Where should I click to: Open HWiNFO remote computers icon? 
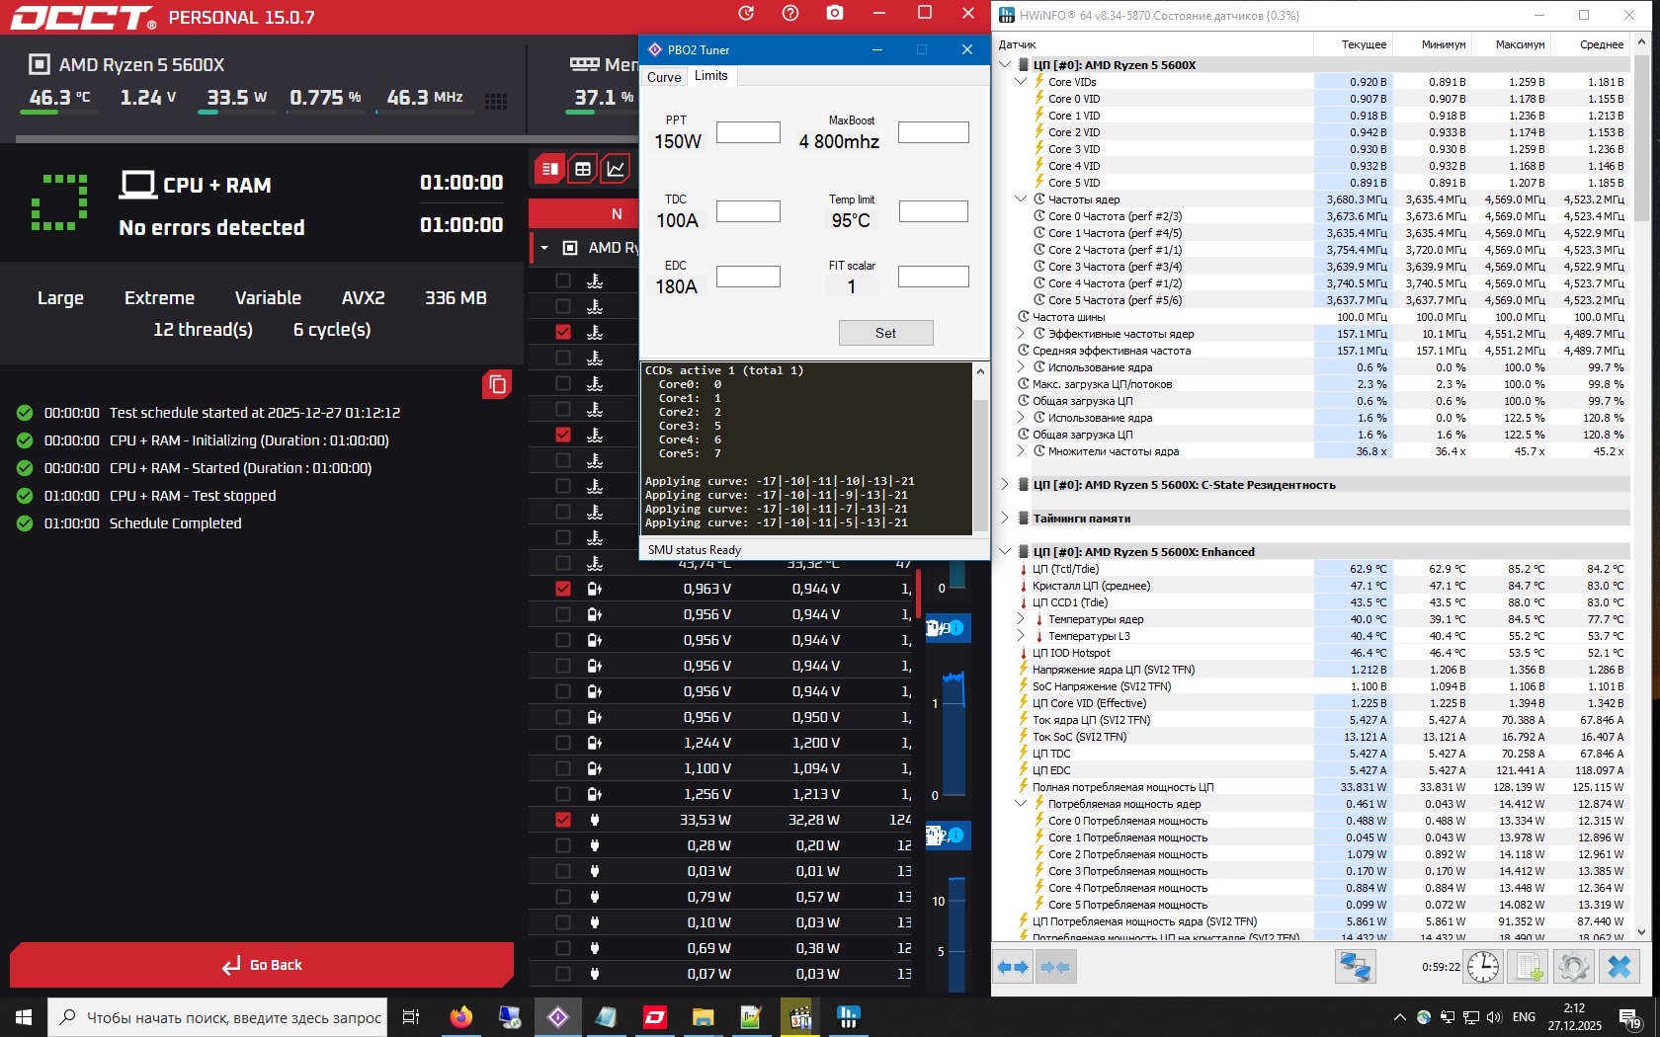(1355, 967)
